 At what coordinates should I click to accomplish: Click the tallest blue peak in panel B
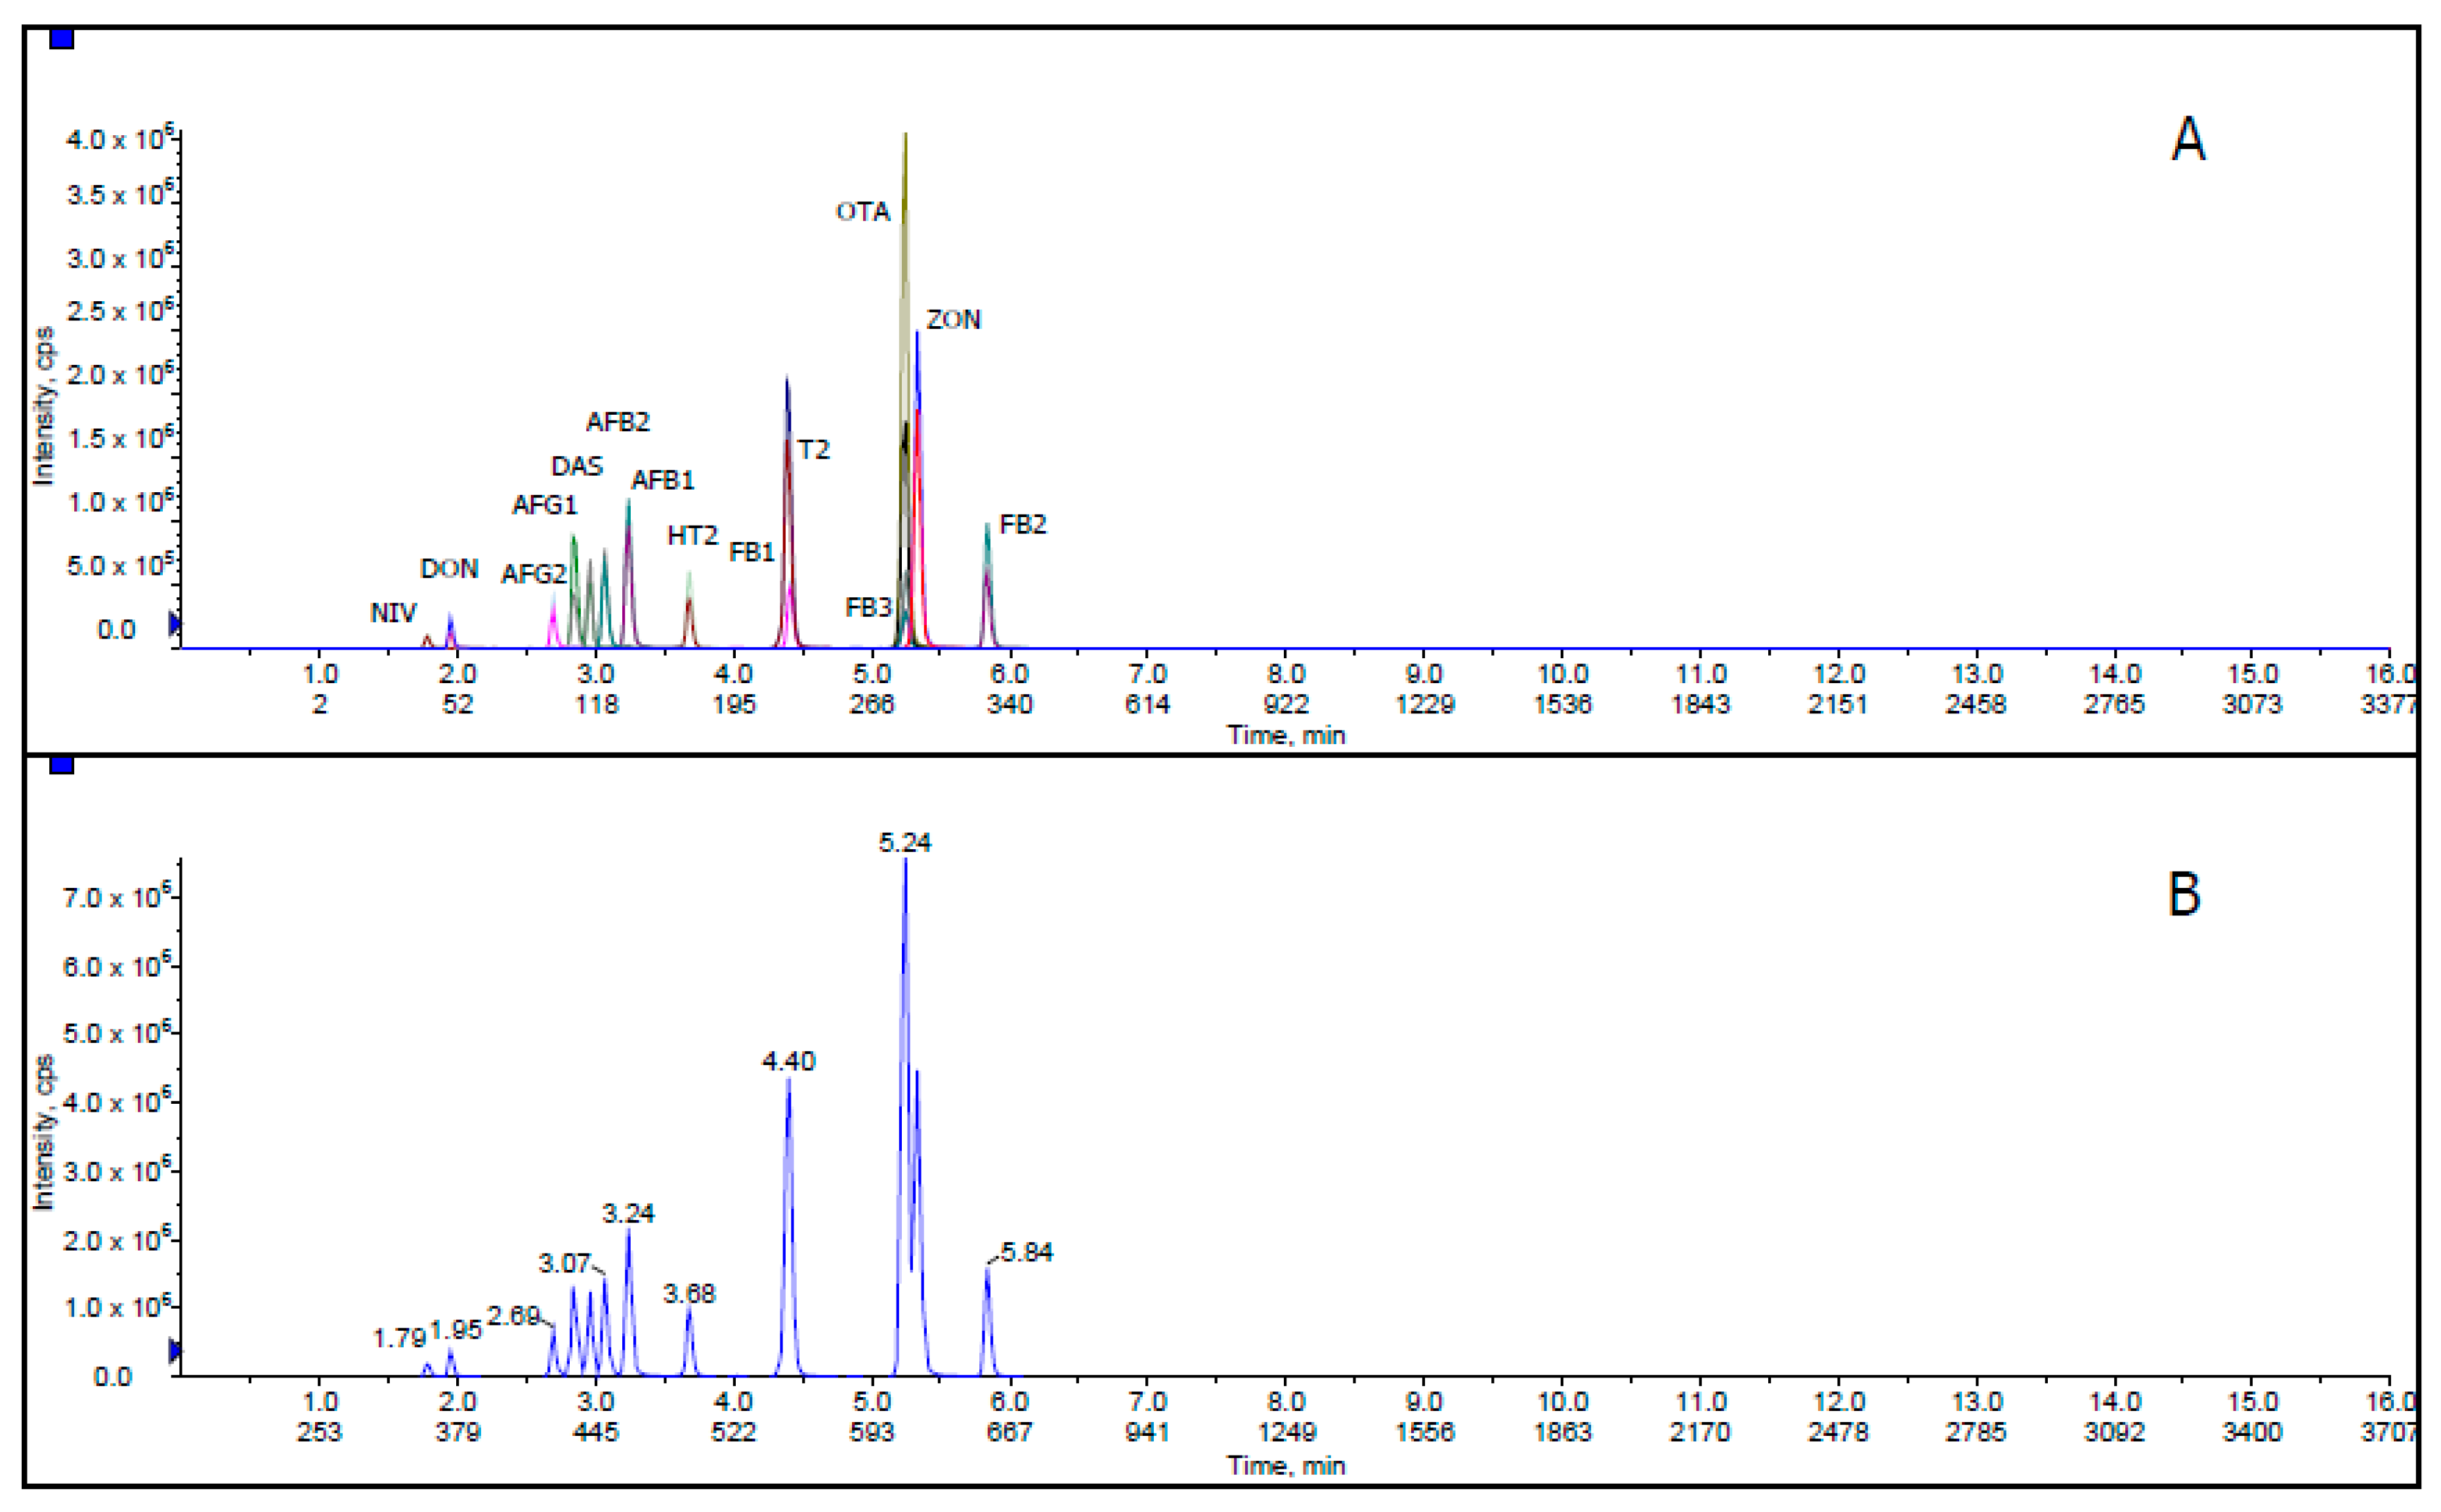(905, 1117)
